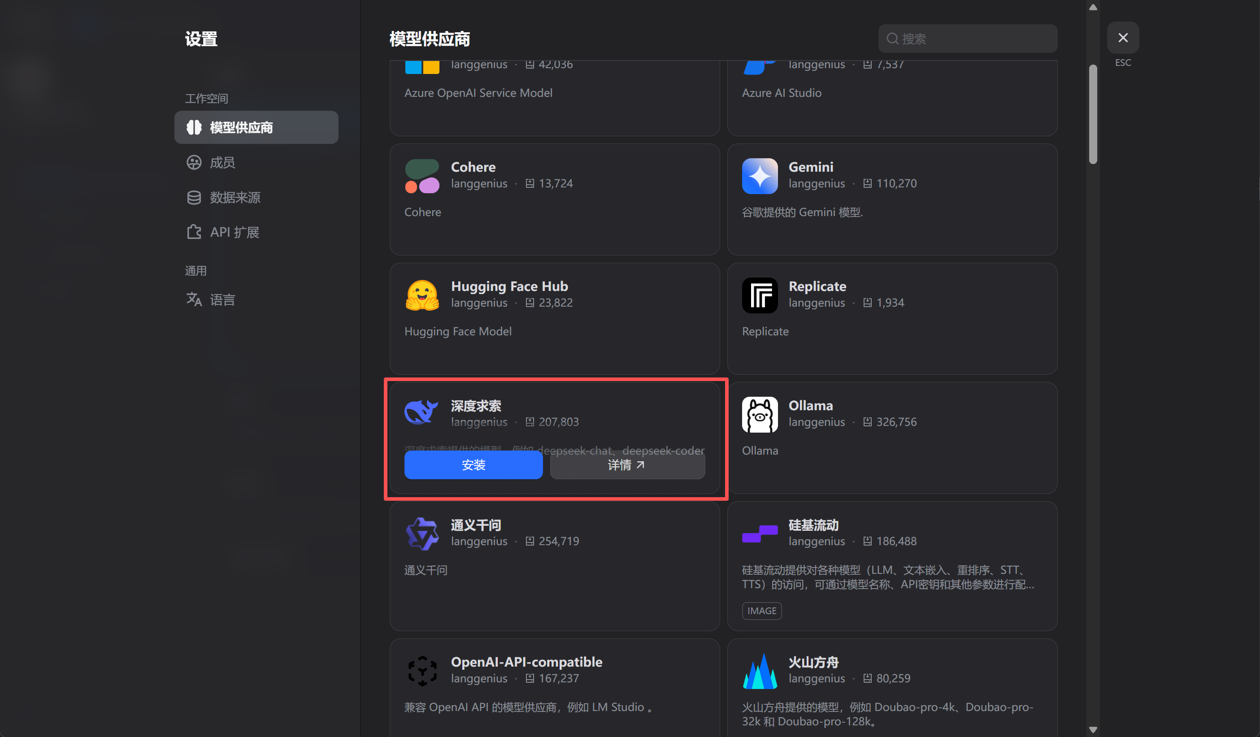Click the database icon beside 数据来源
Image resolution: width=1260 pixels, height=737 pixels.
(x=194, y=198)
